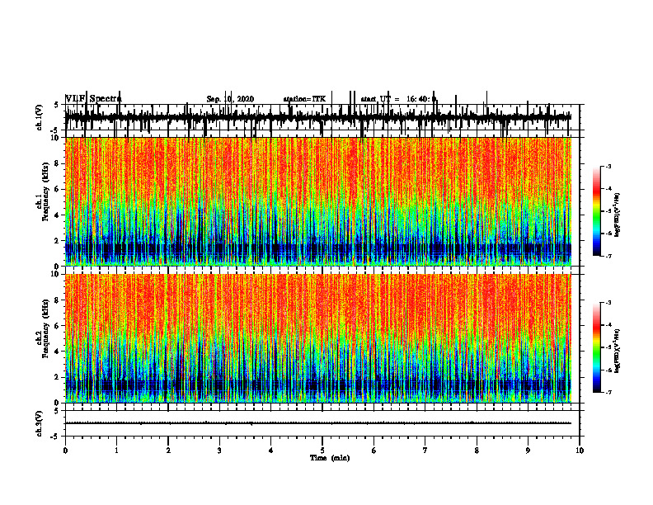653x505 pixels.
Task: Click the "station=ITK" header label
Action: point(304,99)
